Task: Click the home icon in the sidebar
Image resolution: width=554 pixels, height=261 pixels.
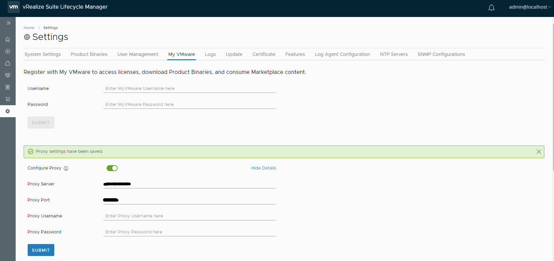Action: click(x=8, y=39)
